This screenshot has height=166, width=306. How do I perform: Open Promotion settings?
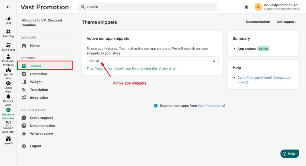38,74
